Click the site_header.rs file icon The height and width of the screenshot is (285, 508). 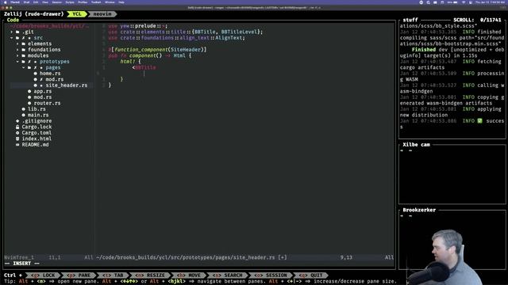coord(35,85)
